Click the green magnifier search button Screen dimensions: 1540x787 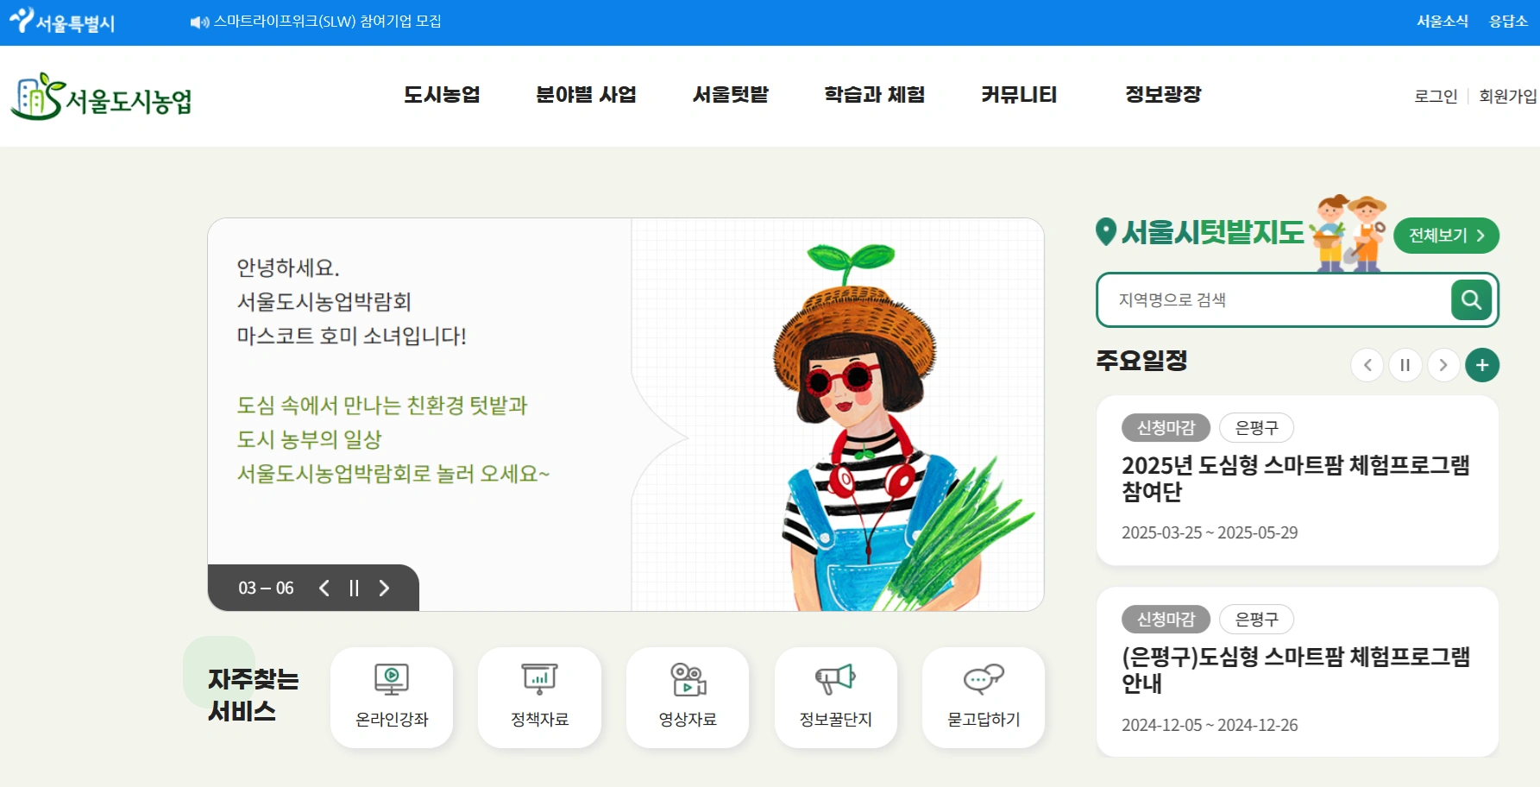[x=1471, y=299]
